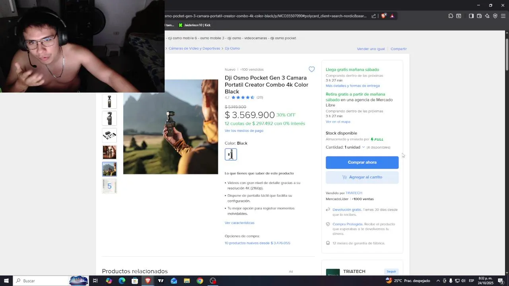Screen dimensions: 509x286
Task: Open Brave Shields lion icon
Action: coord(383,16)
